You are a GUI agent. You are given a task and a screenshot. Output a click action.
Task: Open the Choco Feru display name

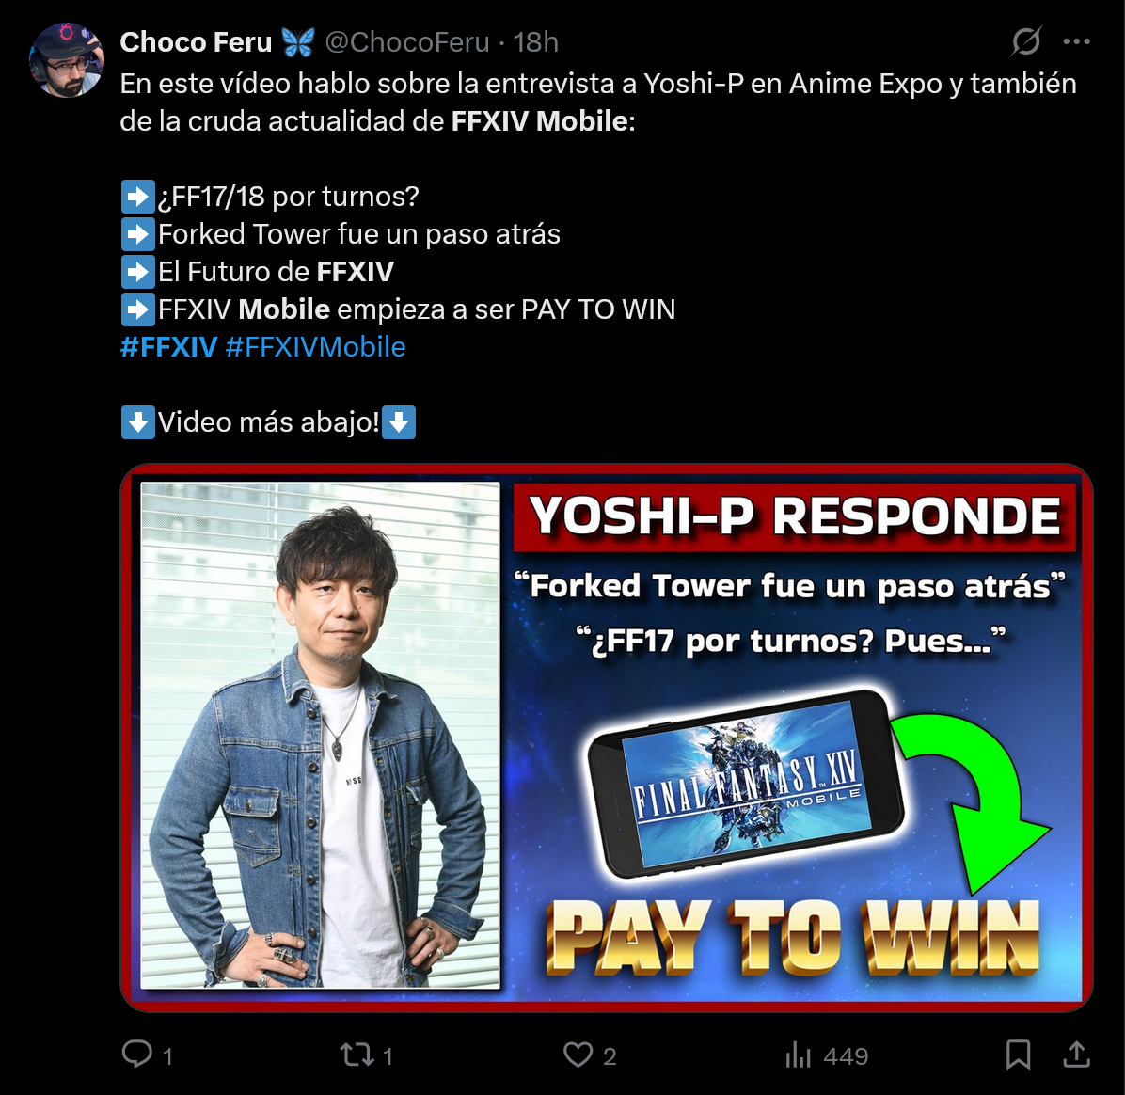tap(196, 42)
